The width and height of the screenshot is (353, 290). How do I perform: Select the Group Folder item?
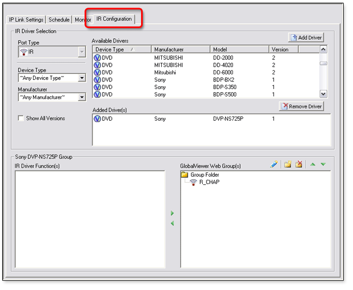204,175
